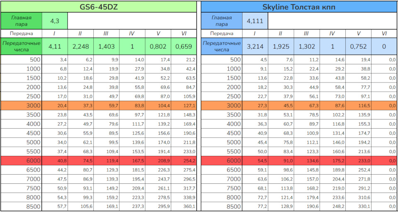Screen dimensions: 398x212
Task: Select speed cell 254,2 in GS6-45DZ
Action: 184,161
